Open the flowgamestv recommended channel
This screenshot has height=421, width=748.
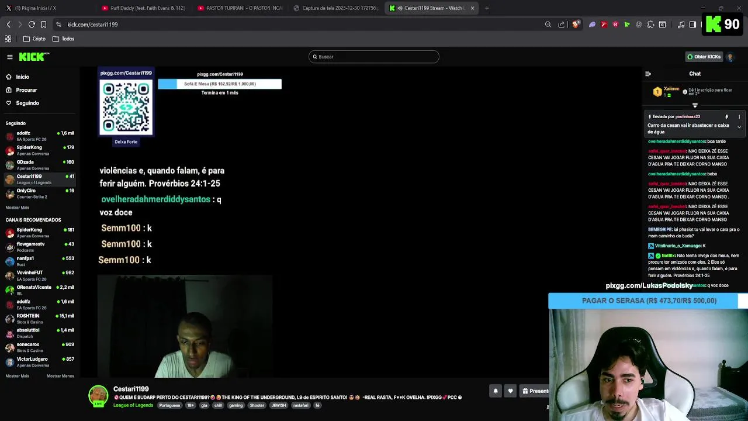click(x=40, y=247)
